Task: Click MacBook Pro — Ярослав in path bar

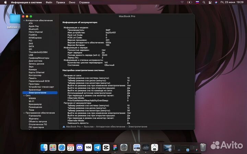Action: pyautogui.click(x=80, y=127)
